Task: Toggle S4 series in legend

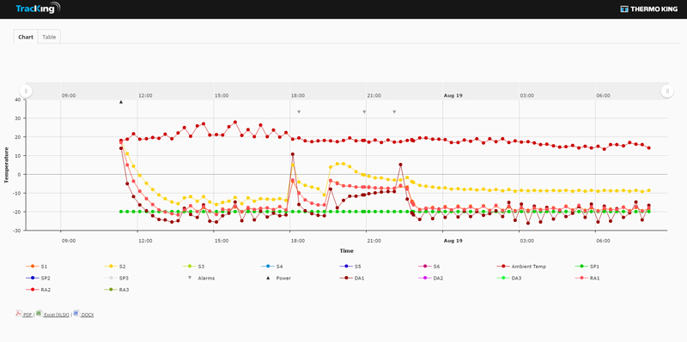Action: click(272, 267)
